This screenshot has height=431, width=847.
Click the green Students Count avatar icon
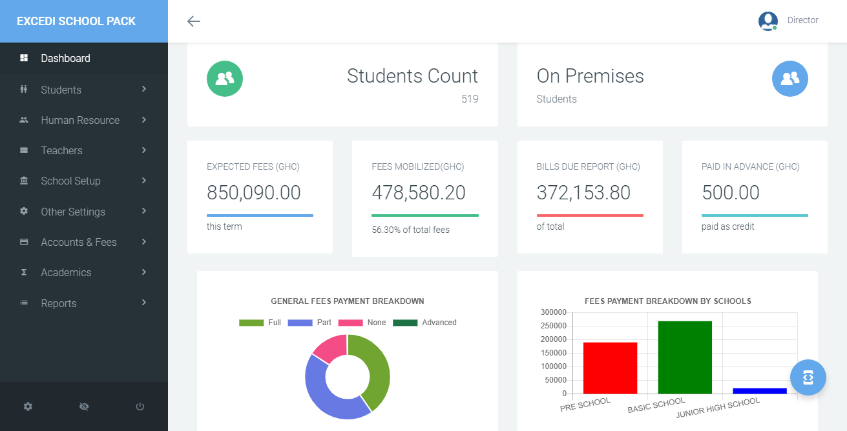click(x=224, y=78)
